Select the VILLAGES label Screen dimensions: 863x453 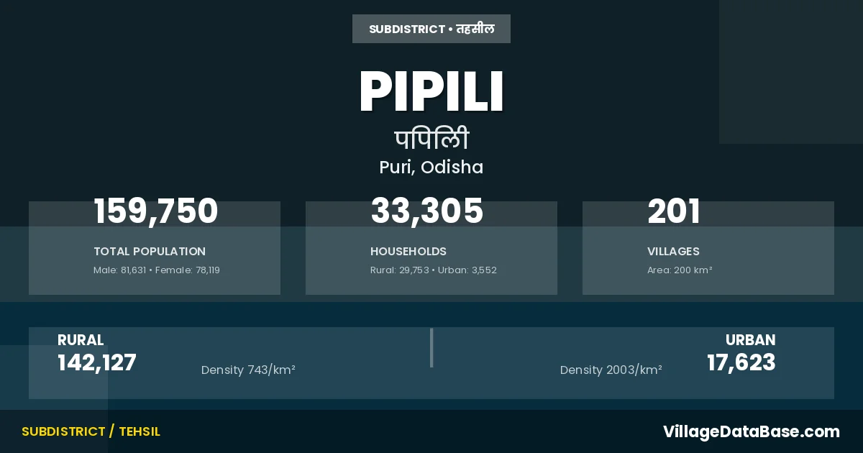(x=673, y=252)
